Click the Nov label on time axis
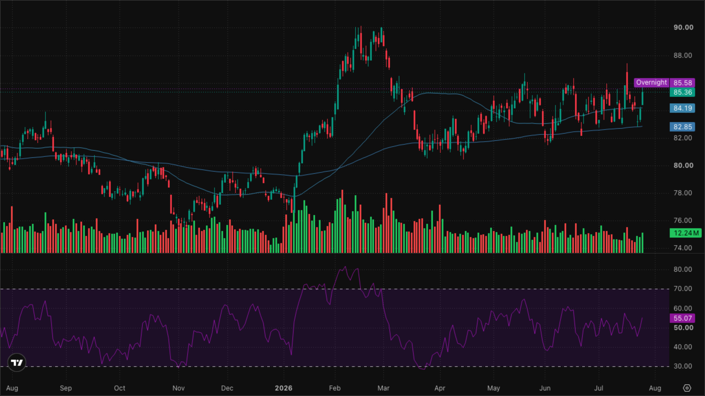 click(x=178, y=388)
